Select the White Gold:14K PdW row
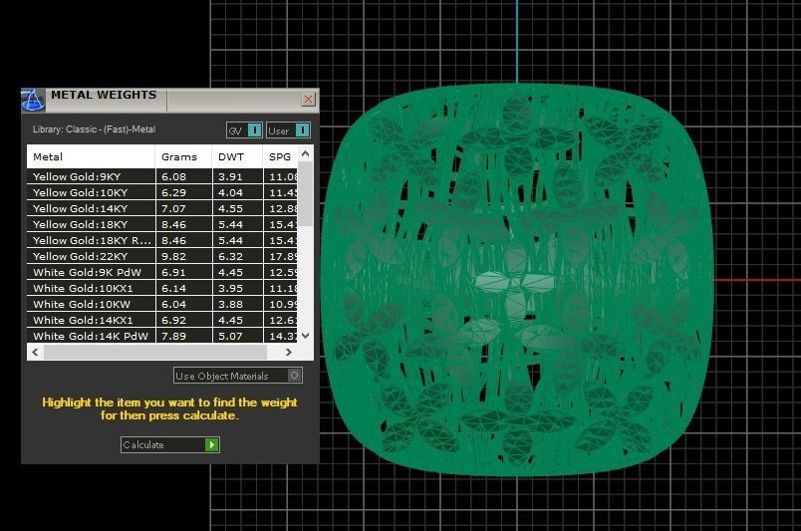 point(162,336)
